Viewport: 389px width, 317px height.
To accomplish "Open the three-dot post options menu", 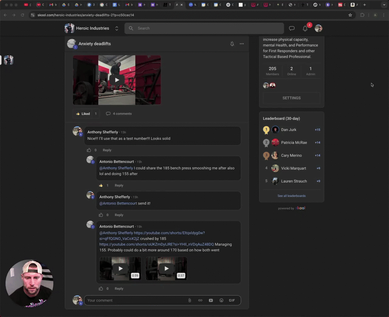I will tap(242, 44).
